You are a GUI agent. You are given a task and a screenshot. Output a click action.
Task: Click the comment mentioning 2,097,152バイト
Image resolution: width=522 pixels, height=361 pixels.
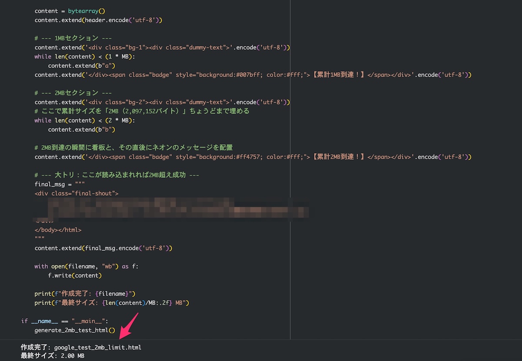tap(142, 111)
